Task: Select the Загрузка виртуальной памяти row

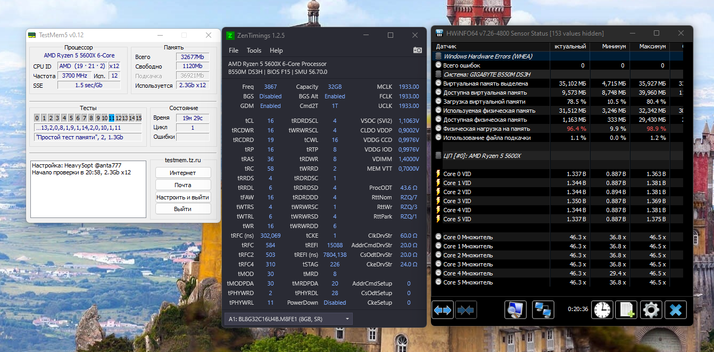Action: (559, 102)
